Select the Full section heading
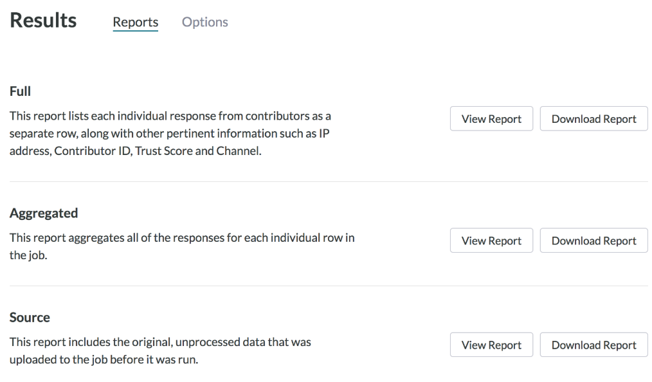 click(x=19, y=91)
